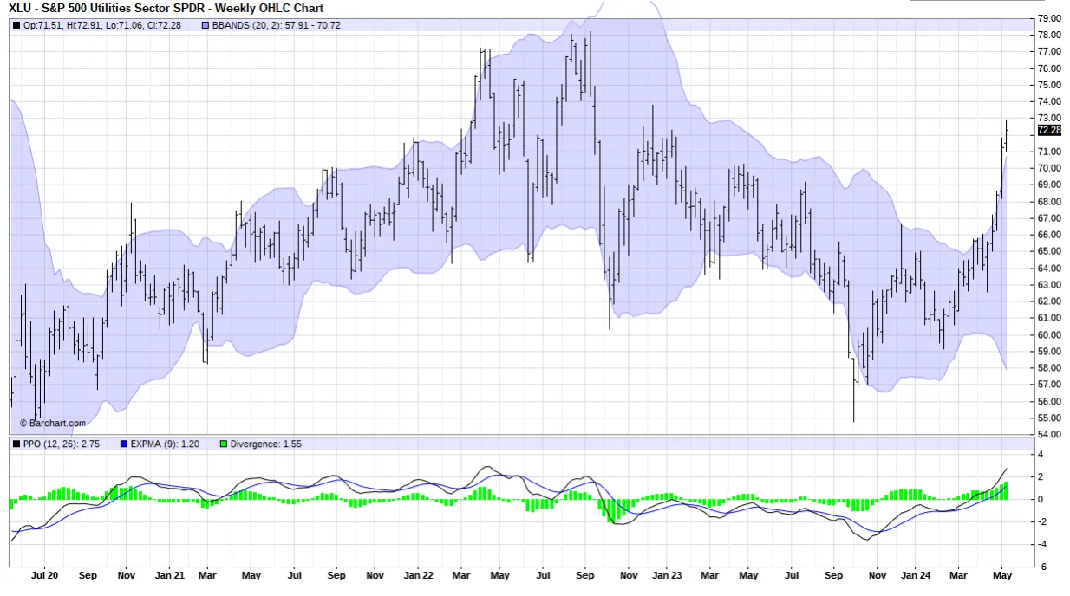1070x596 pixels.
Task: Click the -6 label on PPO axis
Action: pyautogui.click(x=1042, y=567)
